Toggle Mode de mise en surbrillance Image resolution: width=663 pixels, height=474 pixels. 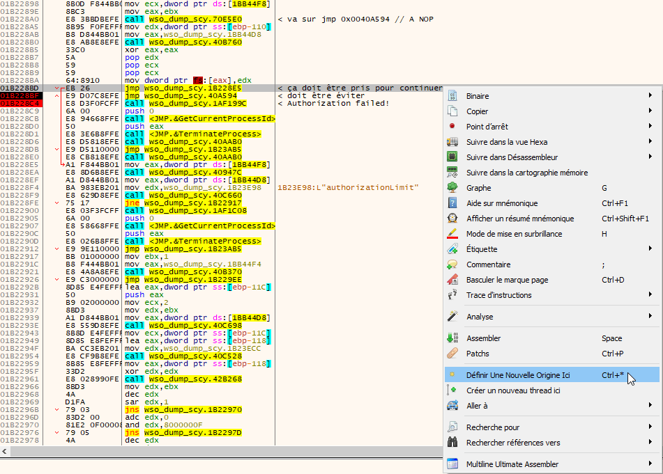514,234
